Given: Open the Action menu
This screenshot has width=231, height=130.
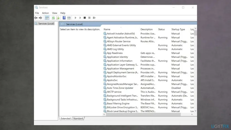Looking at the screenshot, I should [45, 13].
